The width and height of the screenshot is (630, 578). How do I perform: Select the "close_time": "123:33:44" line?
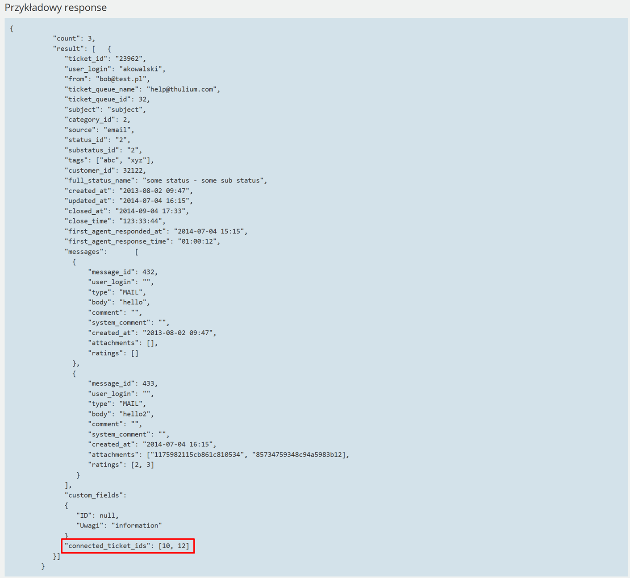[115, 221]
